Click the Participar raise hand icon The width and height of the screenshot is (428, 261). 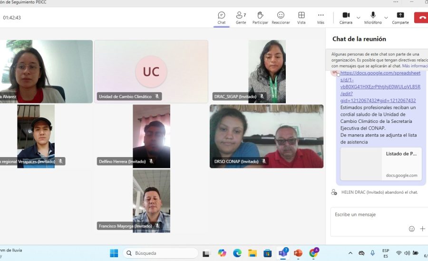pyautogui.click(x=260, y=18)
